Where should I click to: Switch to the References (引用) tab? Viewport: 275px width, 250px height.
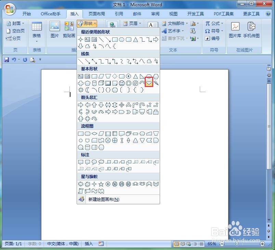tap(119, 14)
